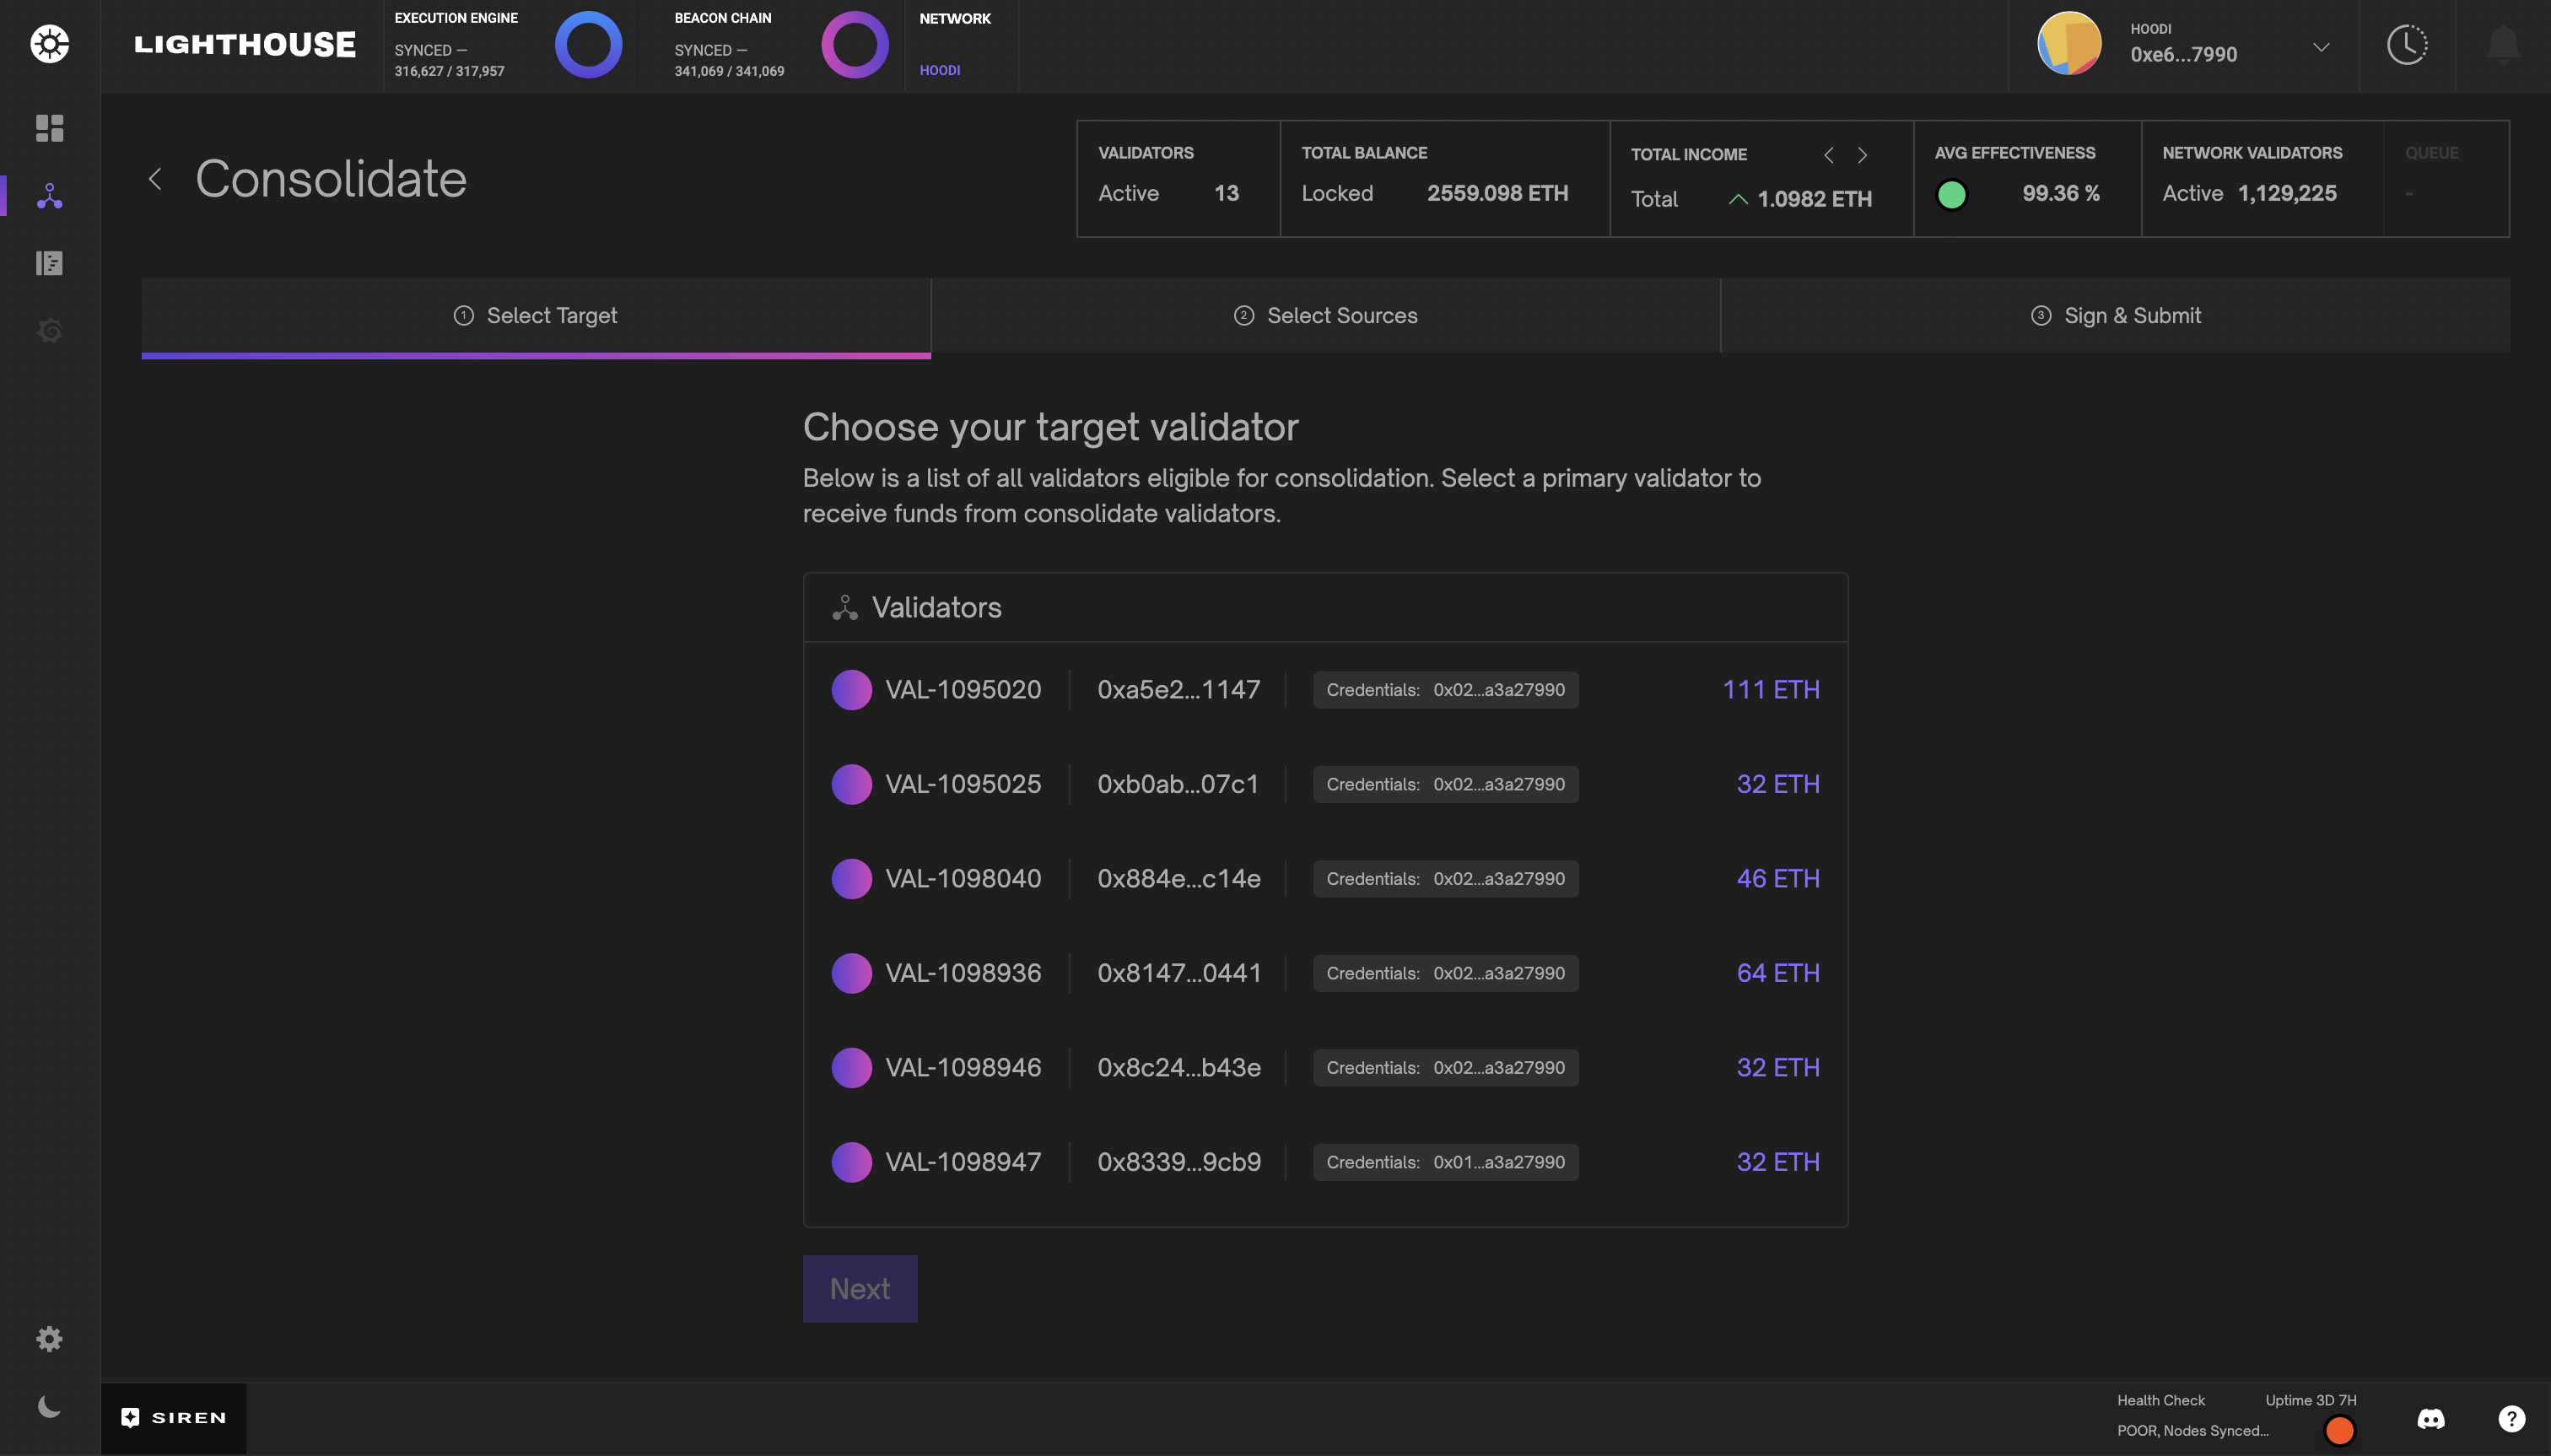Click the 111 ETH balance
This screenshot has height=1456, width=2551.
[1771, 690]
